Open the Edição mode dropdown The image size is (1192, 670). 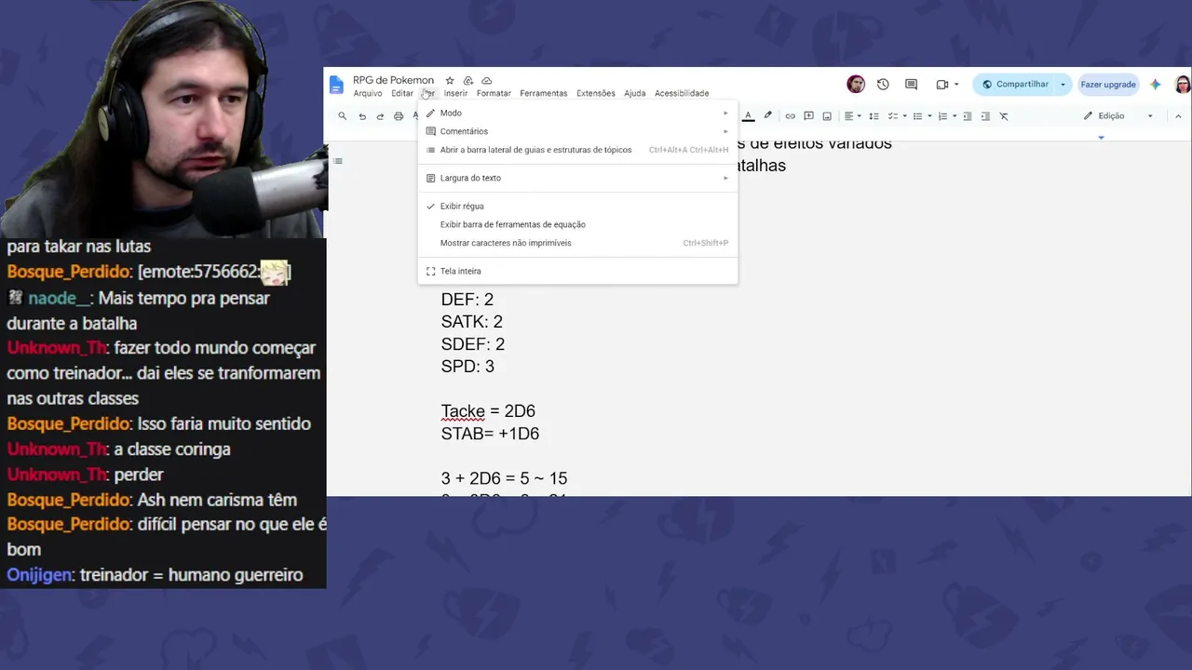[1118, 116]
